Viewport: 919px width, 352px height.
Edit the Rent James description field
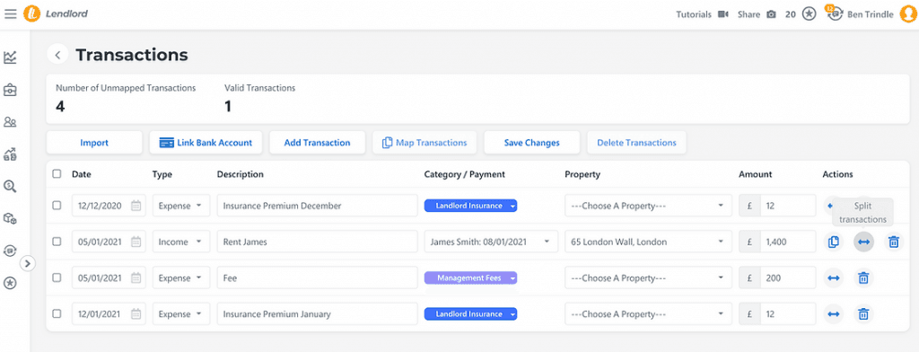(x=317, y=242)
